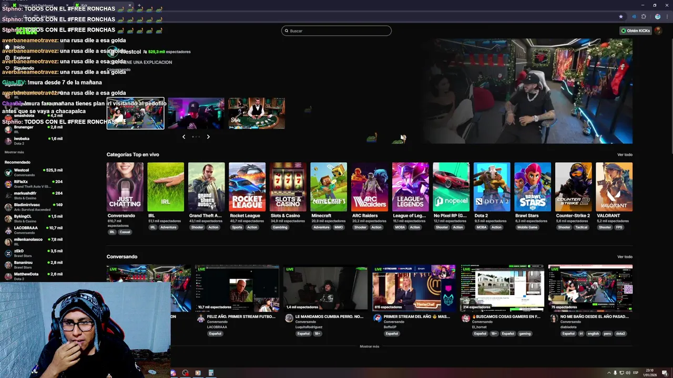Open the browser extensions puzzle icon
The height and width of the screenshot is (378, 673).
coord(644,16)
